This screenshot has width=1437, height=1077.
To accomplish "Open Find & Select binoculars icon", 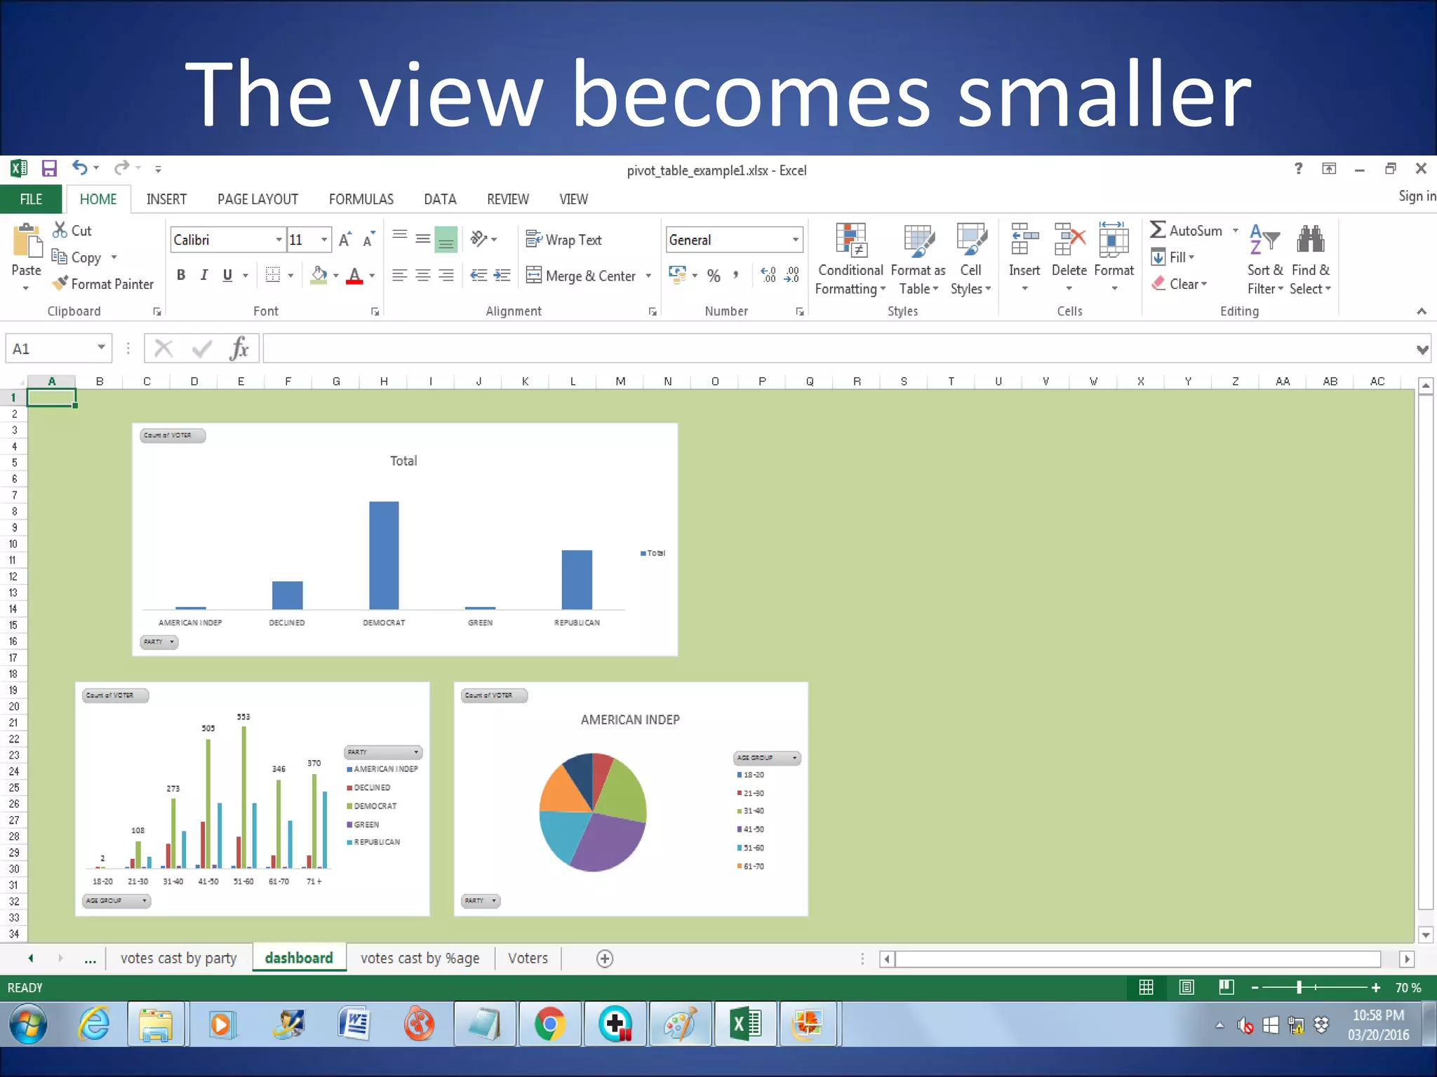I will 1310,241.
